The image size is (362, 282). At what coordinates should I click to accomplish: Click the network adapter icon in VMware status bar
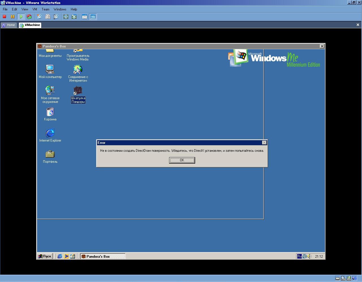tap(349, 278)
